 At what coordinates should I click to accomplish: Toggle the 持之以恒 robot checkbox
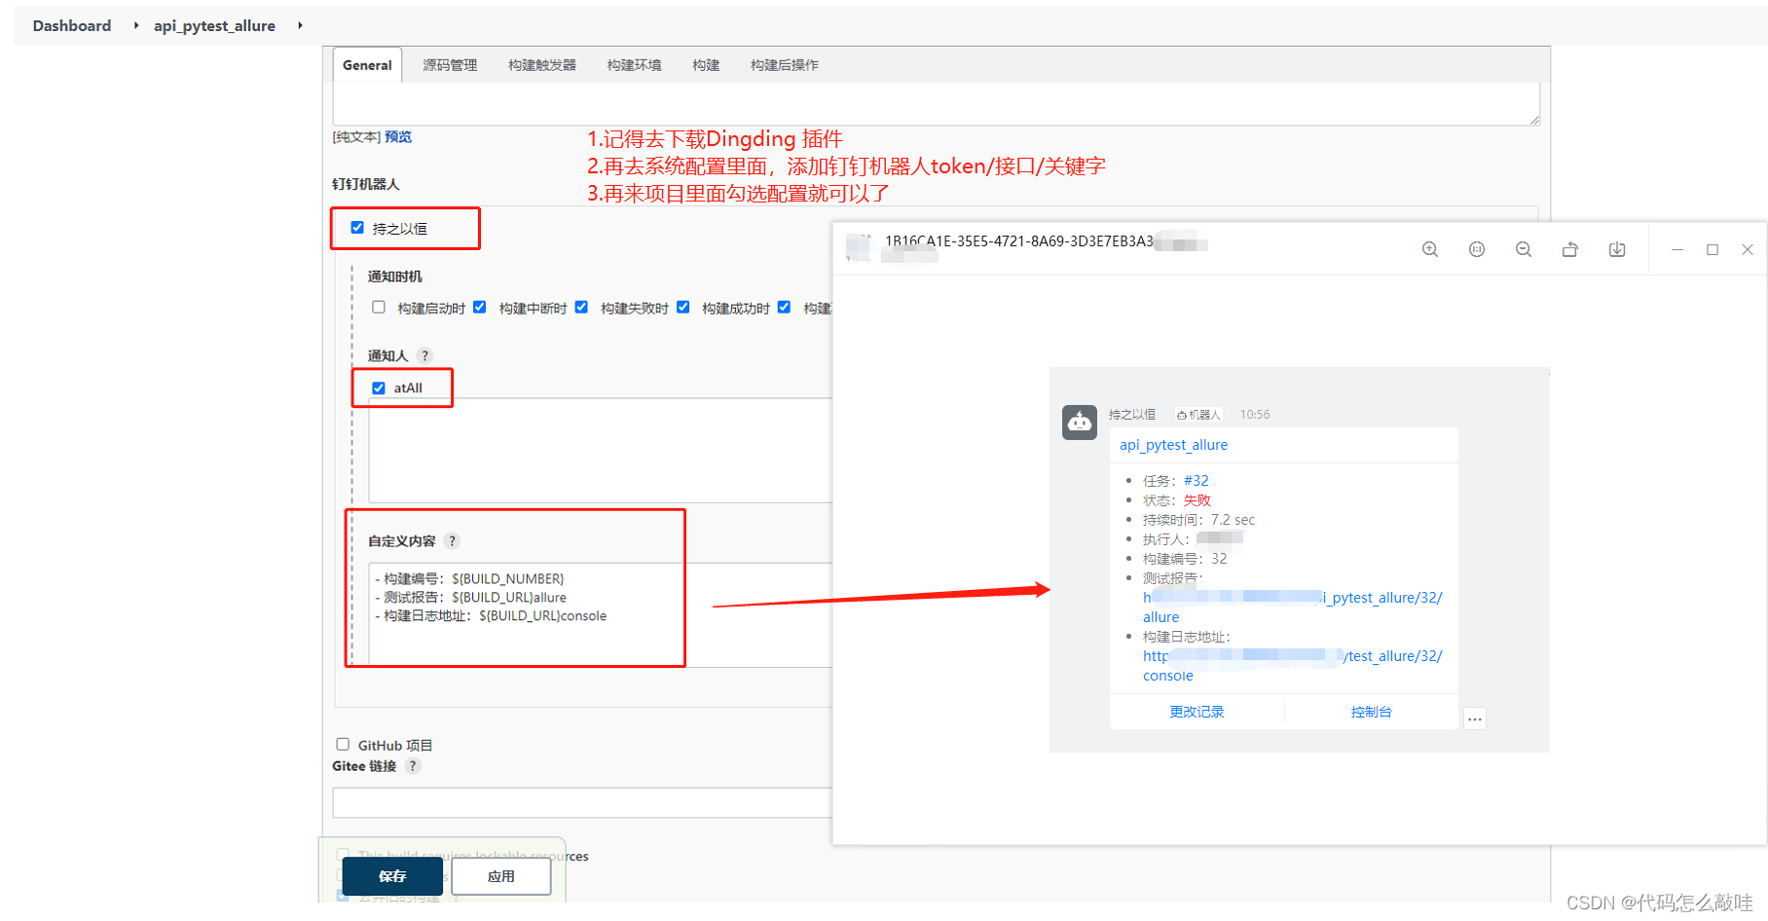click(357, 228)
